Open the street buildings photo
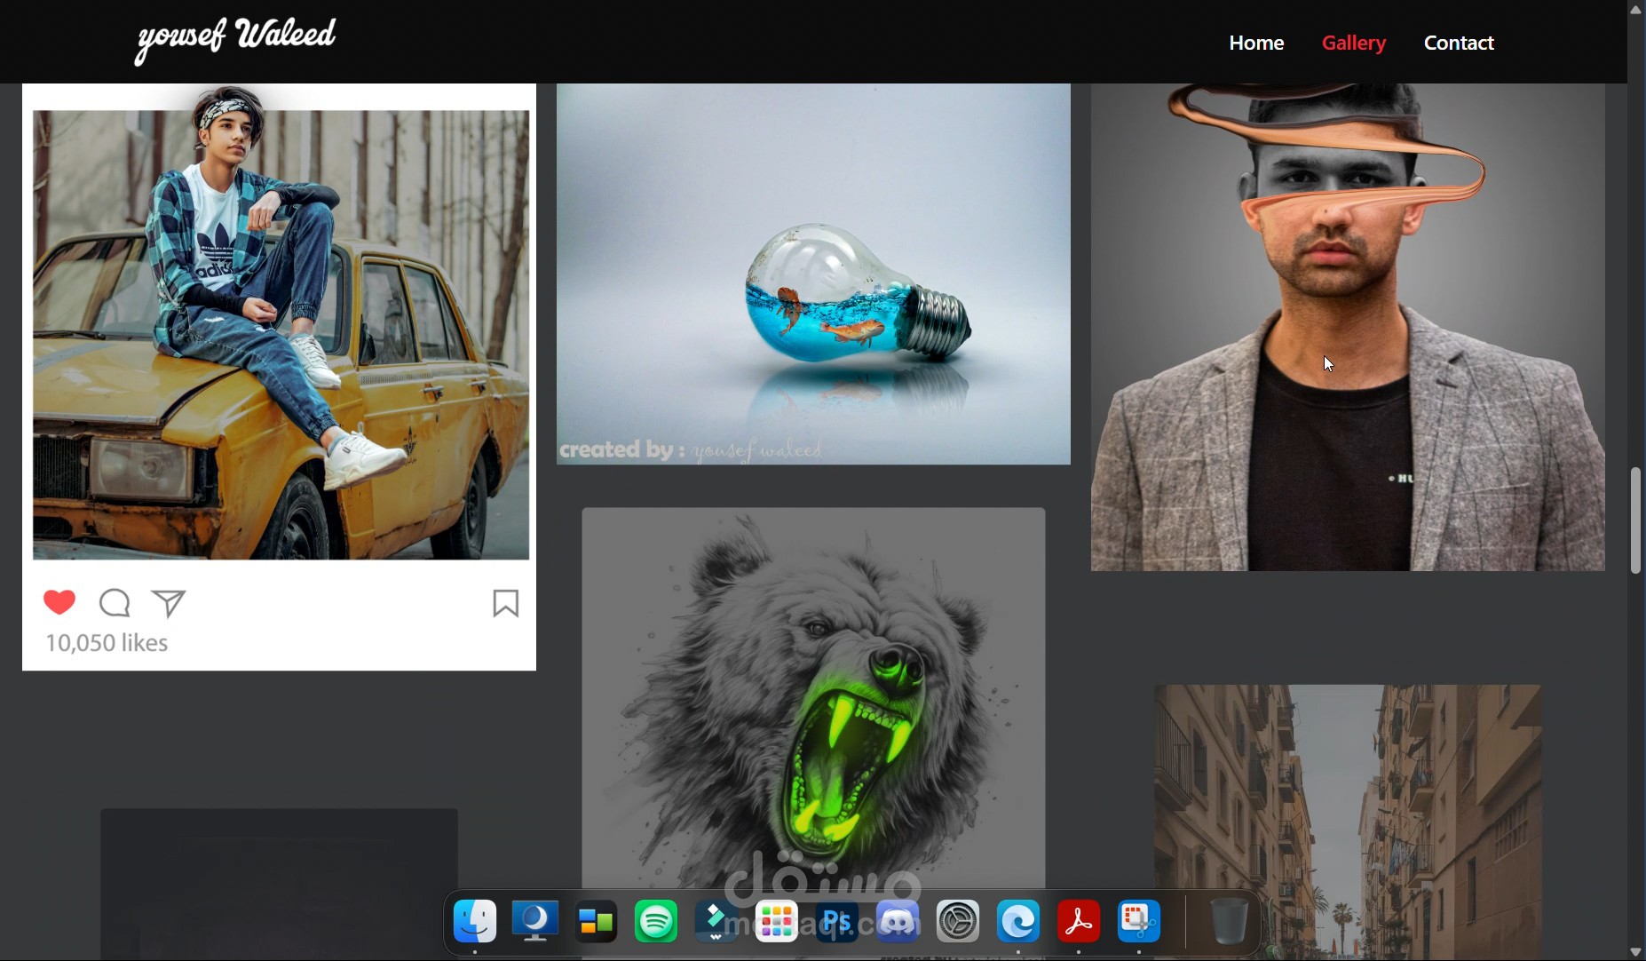Image resolution: width=1646 pixels, height=961 pixels. point(1348,822)
